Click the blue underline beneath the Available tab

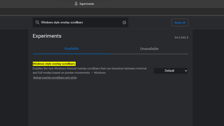pyautogui.click(x=71, y=54)
